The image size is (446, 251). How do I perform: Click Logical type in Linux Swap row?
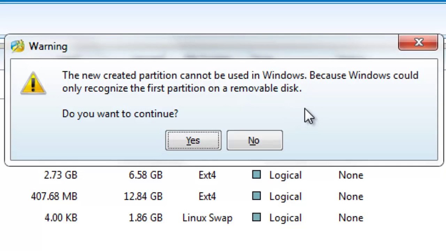pos(285,218)
